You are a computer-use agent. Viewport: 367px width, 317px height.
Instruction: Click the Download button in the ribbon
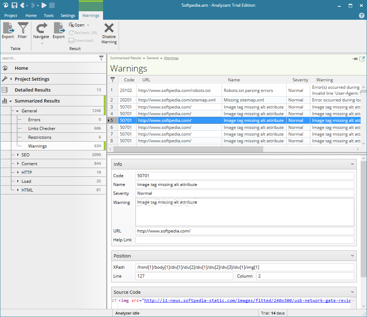coord(81,41)
